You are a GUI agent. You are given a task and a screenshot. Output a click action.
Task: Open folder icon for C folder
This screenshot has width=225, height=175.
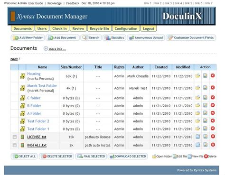pyautogui.click(x=197, y=98)
